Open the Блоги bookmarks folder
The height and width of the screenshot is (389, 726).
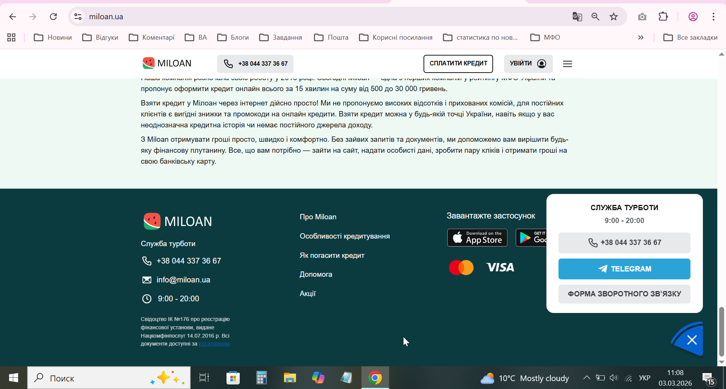click(x=233, y=37)
